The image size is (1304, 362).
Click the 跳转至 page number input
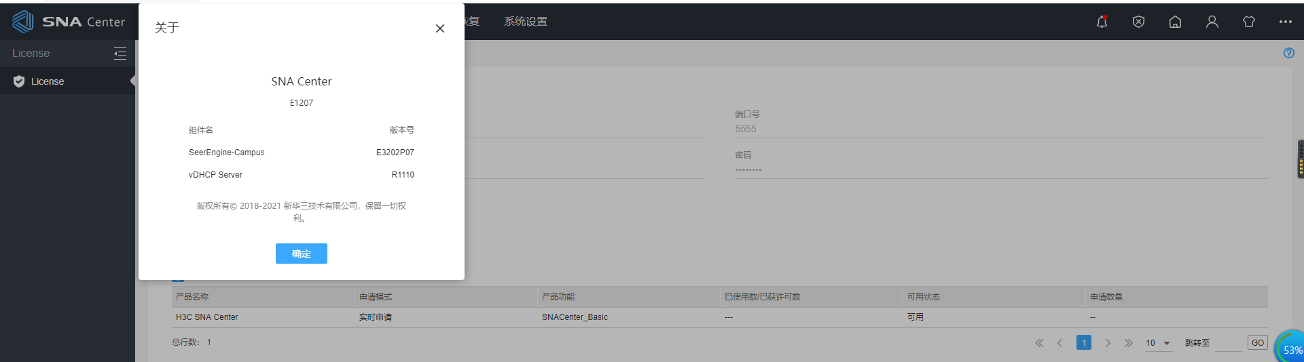[1228, 343]
